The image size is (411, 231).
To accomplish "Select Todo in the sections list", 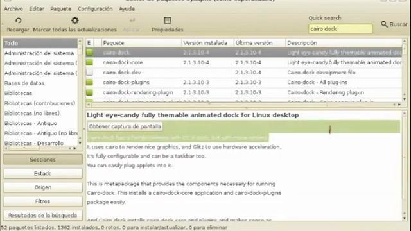I will tap(40, 43).
